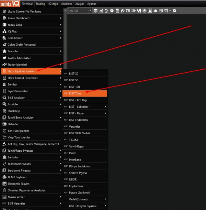
Task: Expand the Prime Dashboard submenu arrow
Action: 61,18
